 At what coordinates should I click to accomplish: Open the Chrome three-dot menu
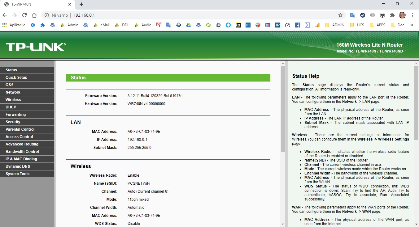[x=412, y=15]
